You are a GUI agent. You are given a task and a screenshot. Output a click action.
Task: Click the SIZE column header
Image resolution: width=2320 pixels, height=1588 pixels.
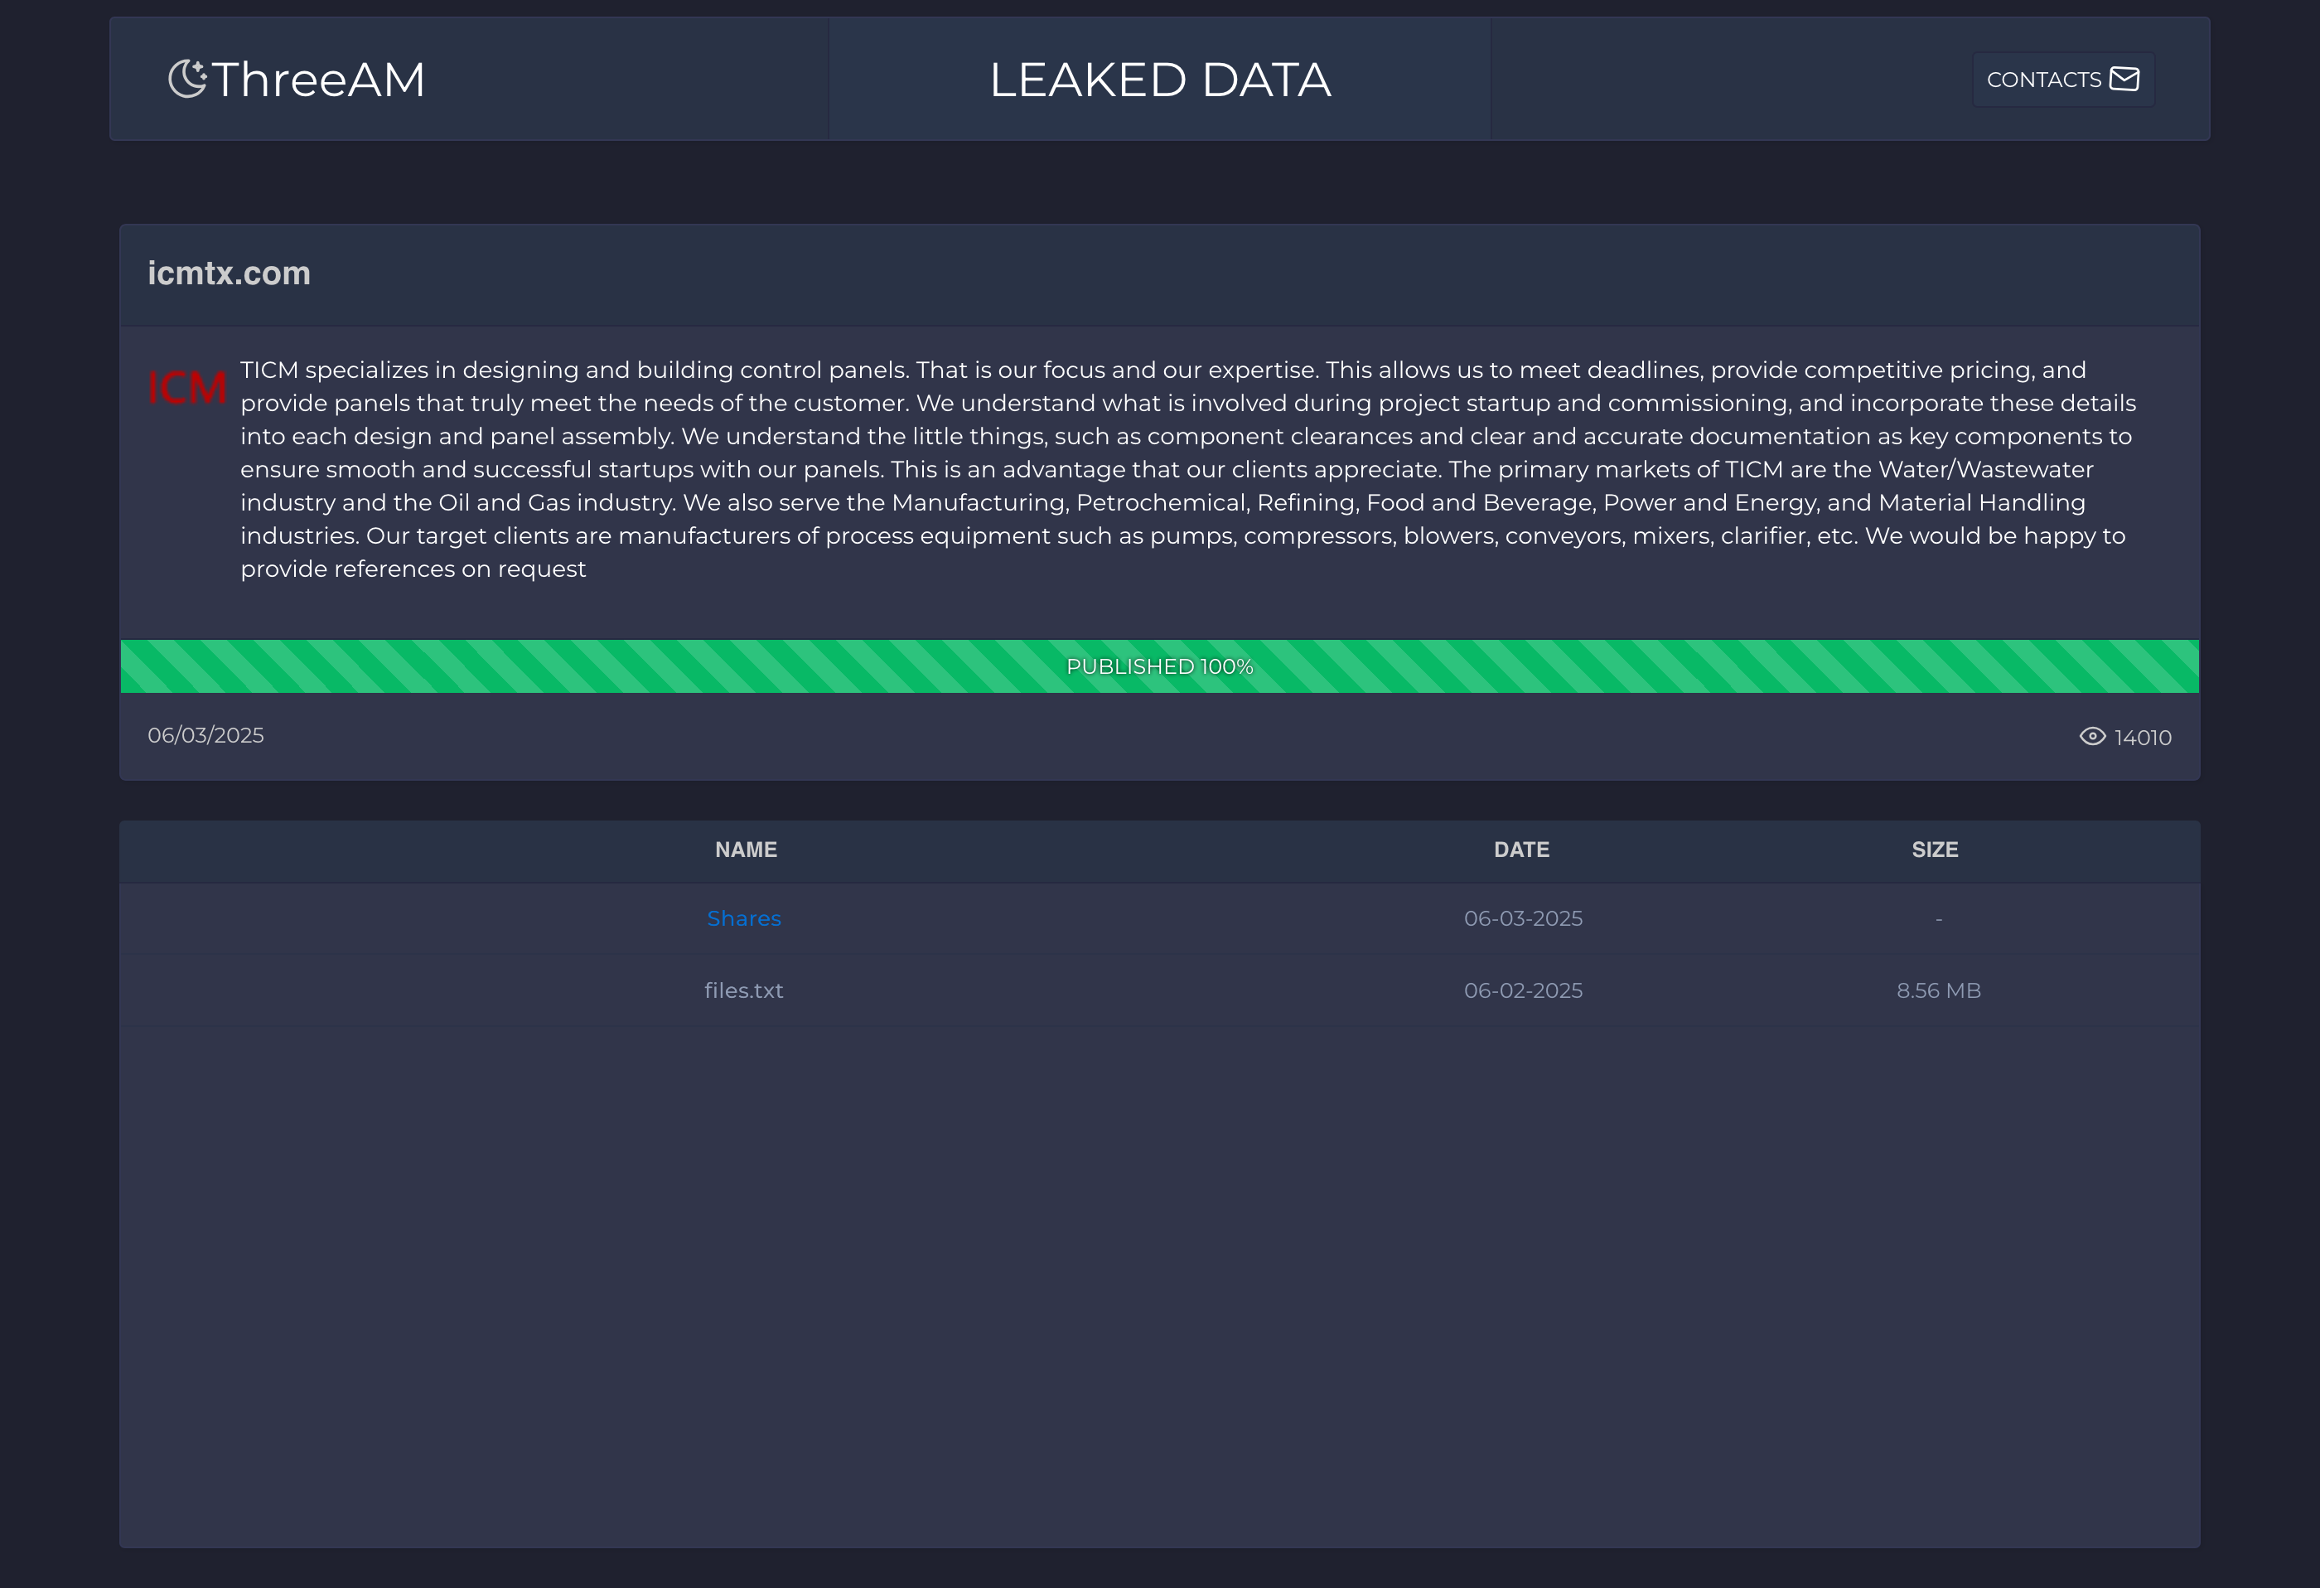1935,850
